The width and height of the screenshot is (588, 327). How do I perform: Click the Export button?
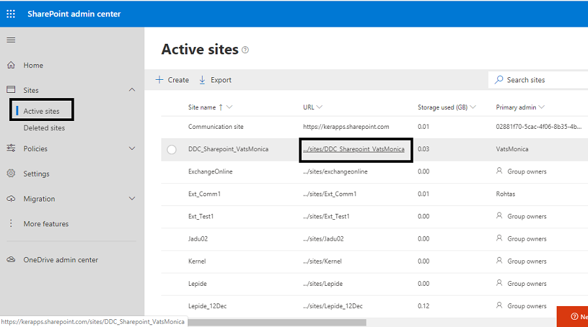tap(215, 80)
